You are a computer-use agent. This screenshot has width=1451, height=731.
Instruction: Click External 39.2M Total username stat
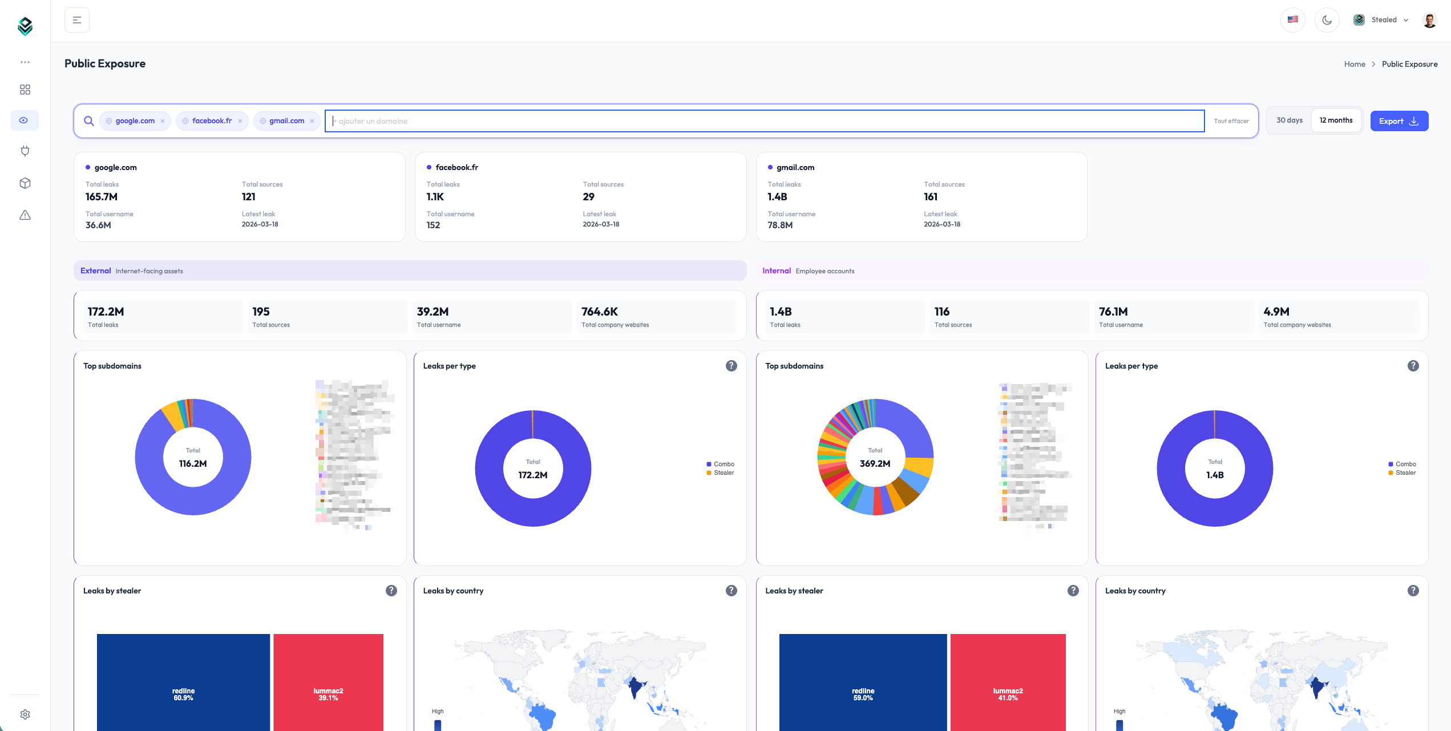(x=492, y=317)
